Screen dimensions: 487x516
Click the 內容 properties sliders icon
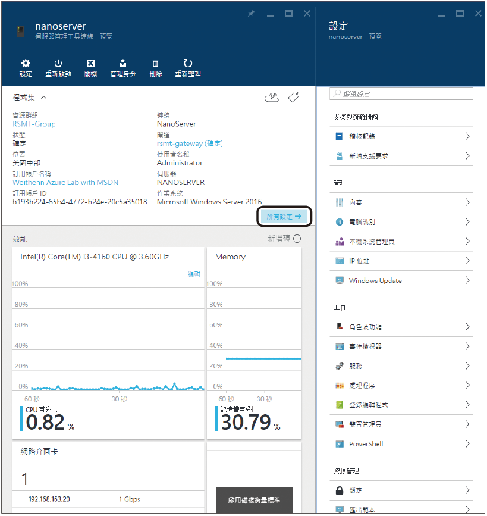coord(340,202)
